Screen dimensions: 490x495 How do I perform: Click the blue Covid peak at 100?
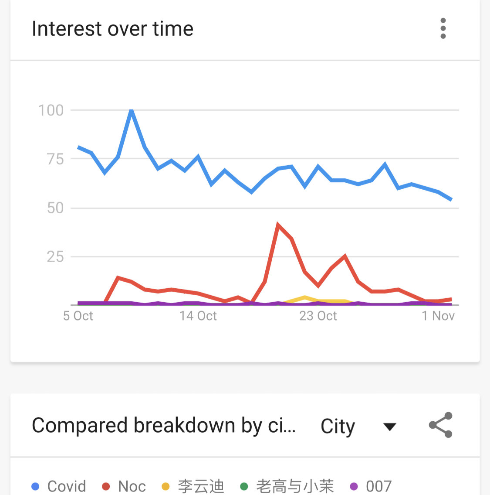click(x=132, y=110)
